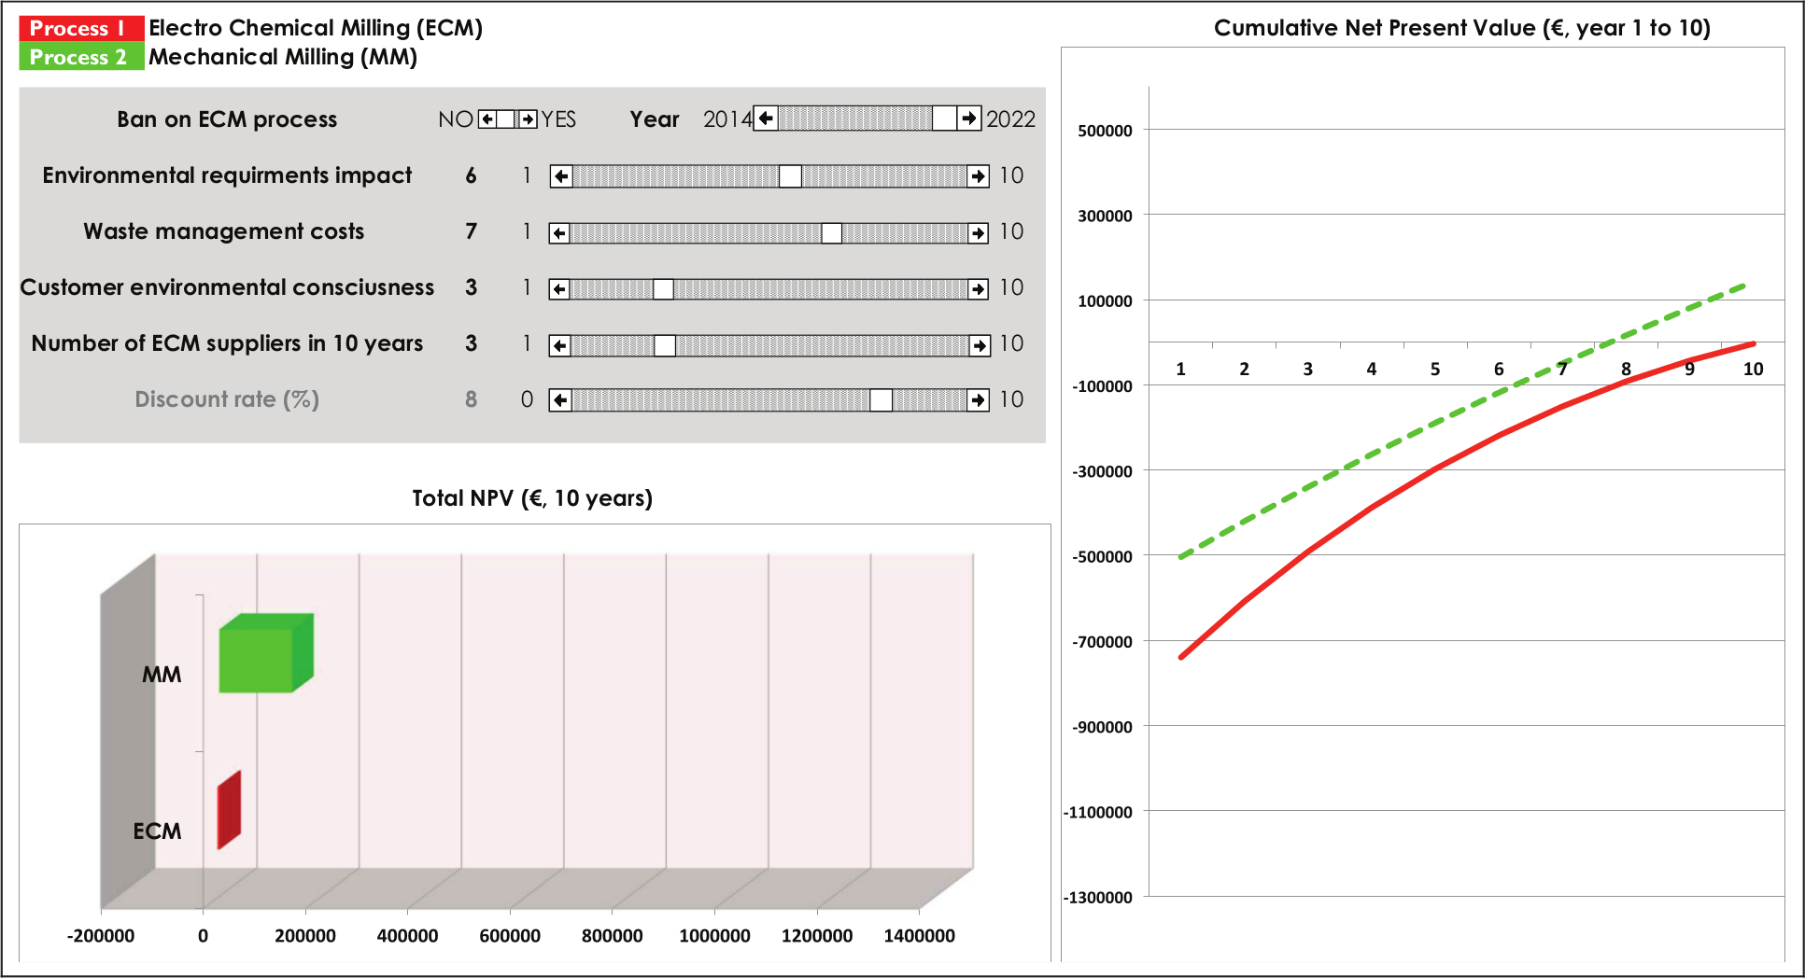Decrease Environmental requirements impact with left arrow
This screenshot has width=1805, height=978.
561,175
